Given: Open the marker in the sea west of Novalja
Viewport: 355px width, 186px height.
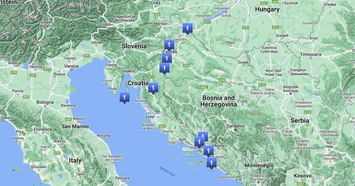Looking at the screenshot, I should pos(125,97).
